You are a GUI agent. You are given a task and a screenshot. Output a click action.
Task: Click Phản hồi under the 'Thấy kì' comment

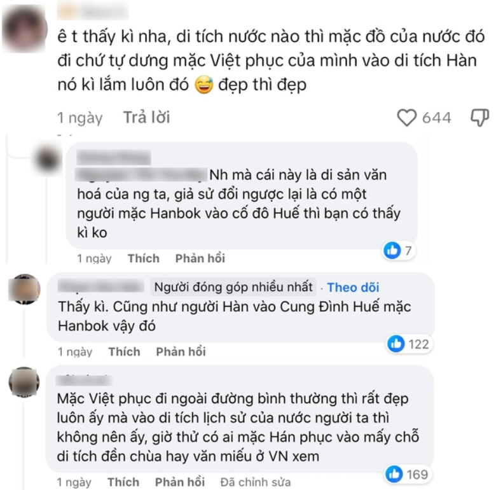pos(181,352)
